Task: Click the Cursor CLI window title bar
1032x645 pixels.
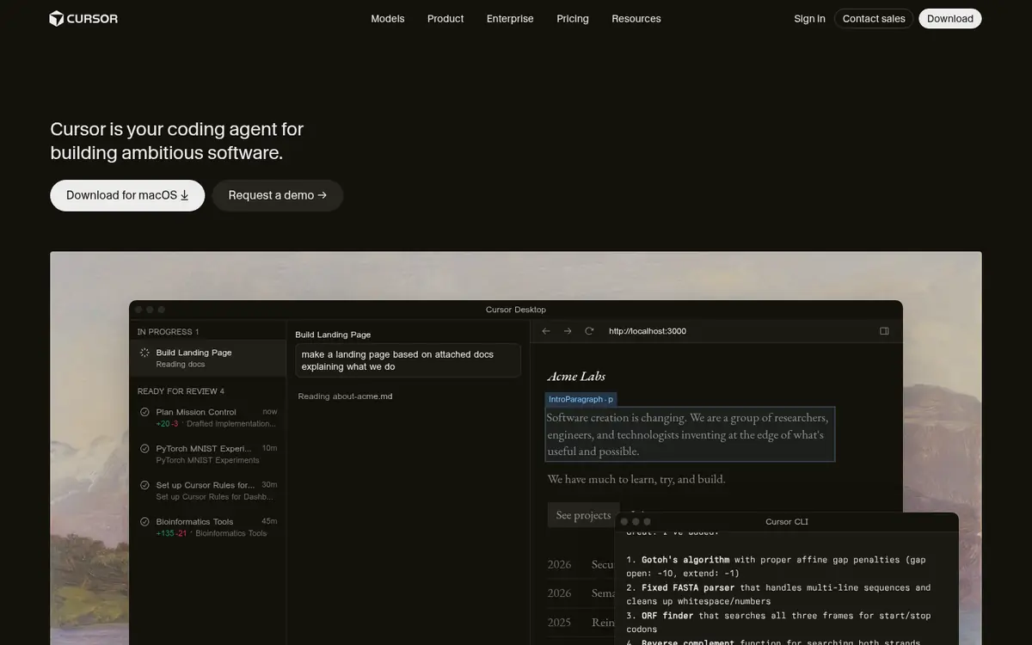Action: (x=786, y=521)
